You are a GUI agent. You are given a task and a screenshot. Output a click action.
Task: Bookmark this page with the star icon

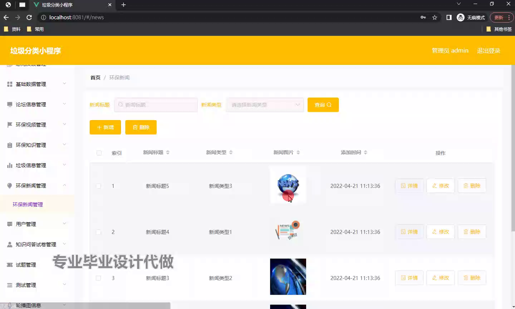[435, 17]
